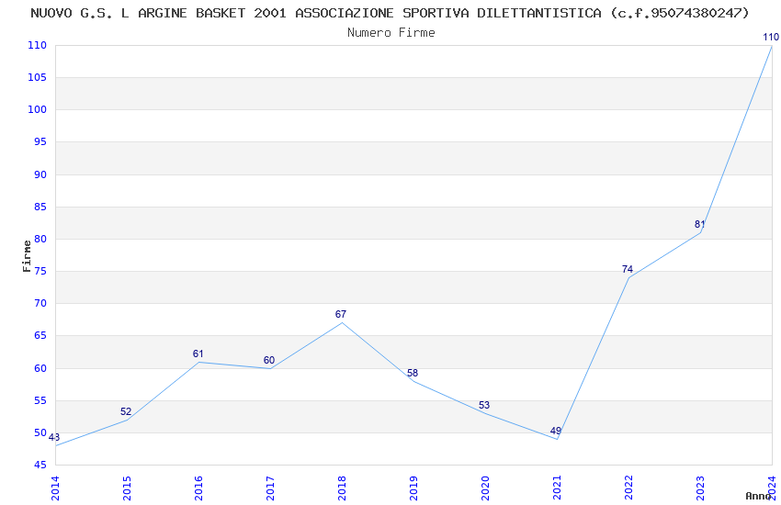Select the 2021 x-axis year label

pos(558,488)
